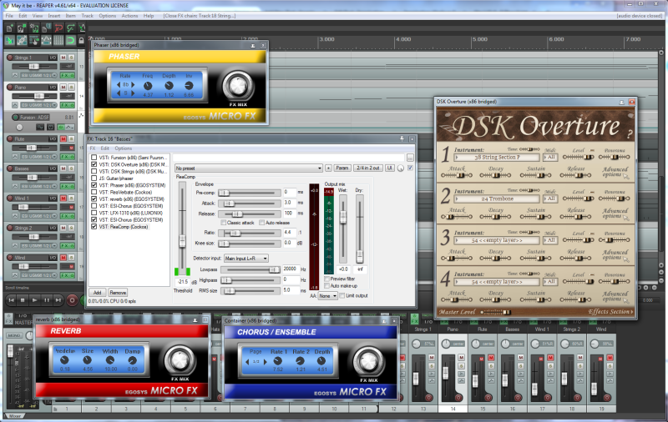
Task: Open the File menu
Action: (9, 16)
